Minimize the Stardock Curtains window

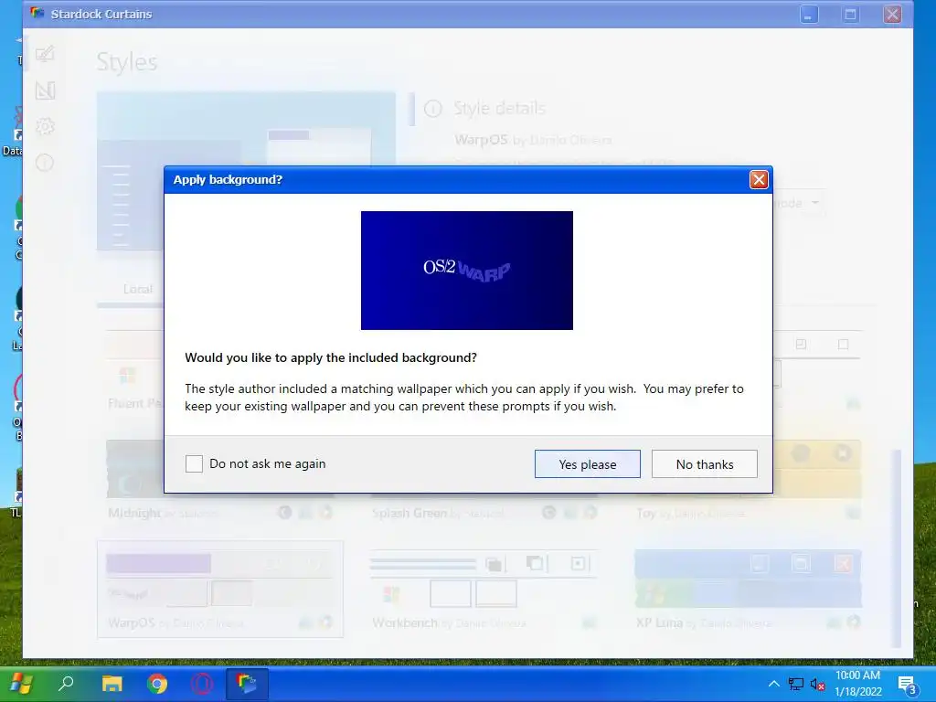[x=809, y=15]
